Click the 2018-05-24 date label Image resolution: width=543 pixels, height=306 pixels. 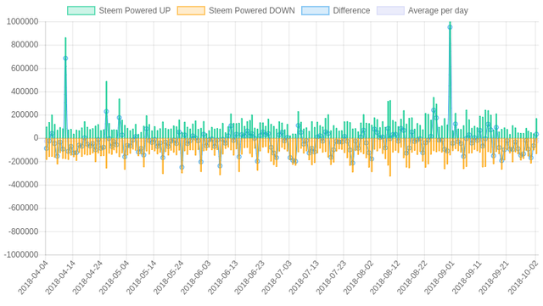tap(169, 278)
